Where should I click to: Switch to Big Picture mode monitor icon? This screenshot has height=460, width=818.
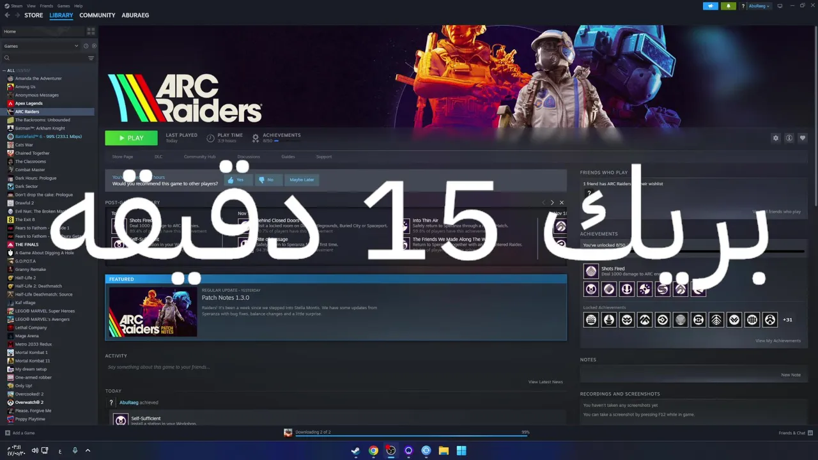coord(780,6)
